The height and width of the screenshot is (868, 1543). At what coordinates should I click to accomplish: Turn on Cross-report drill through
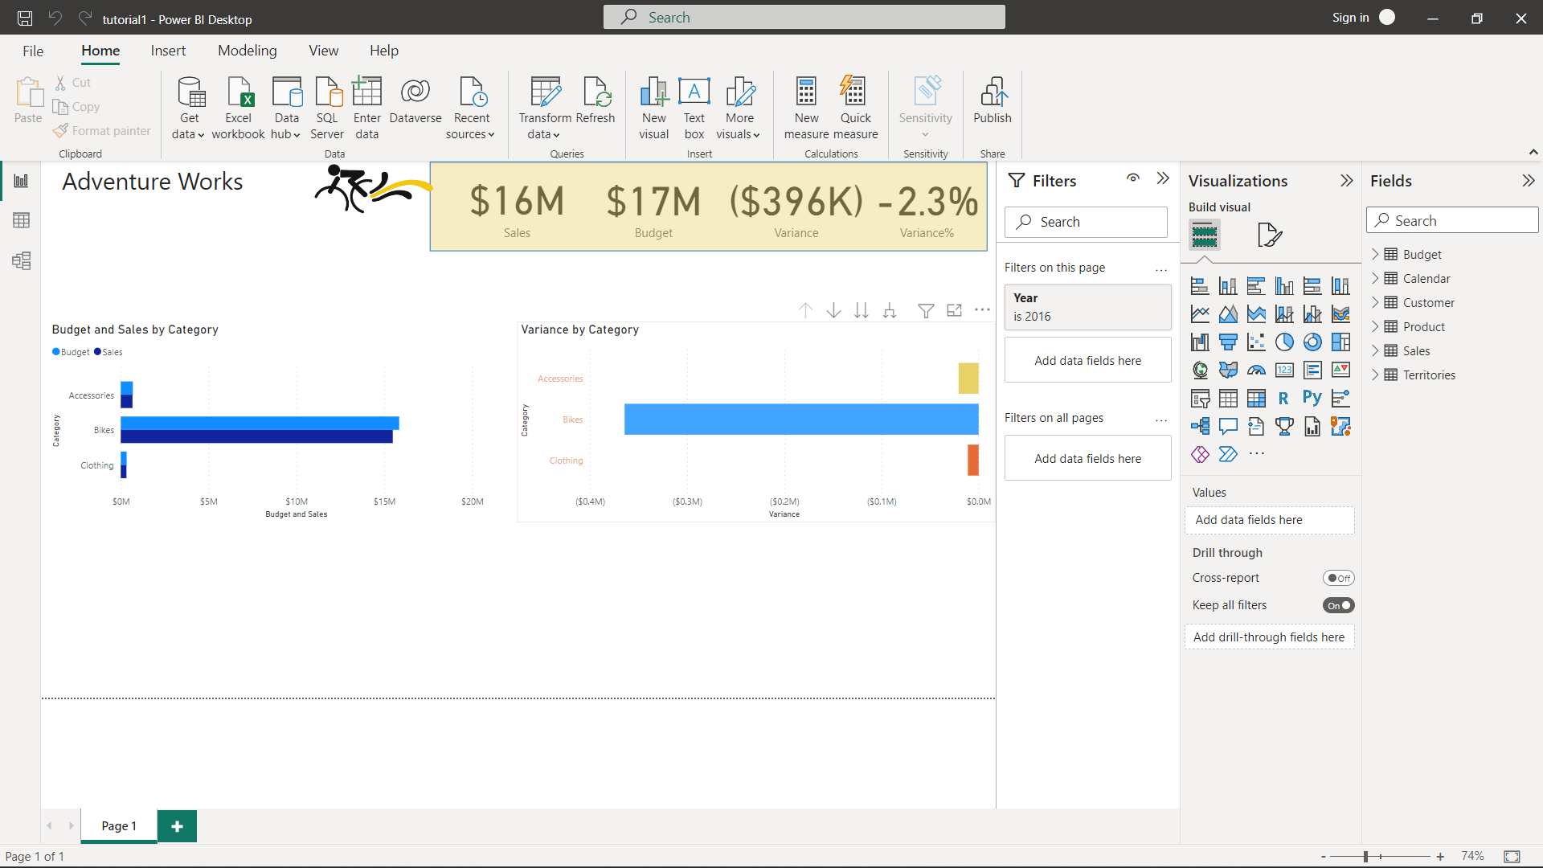[1338, 577]
